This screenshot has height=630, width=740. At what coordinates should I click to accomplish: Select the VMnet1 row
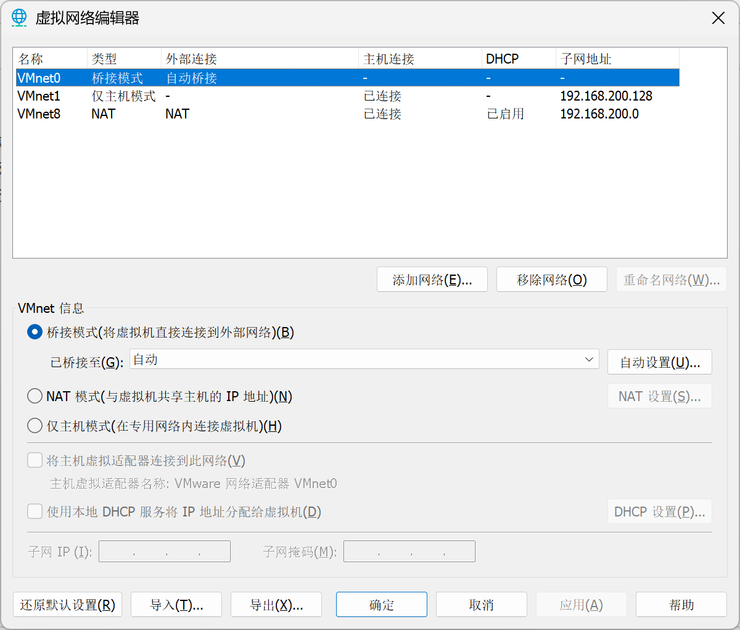point(347,96)
